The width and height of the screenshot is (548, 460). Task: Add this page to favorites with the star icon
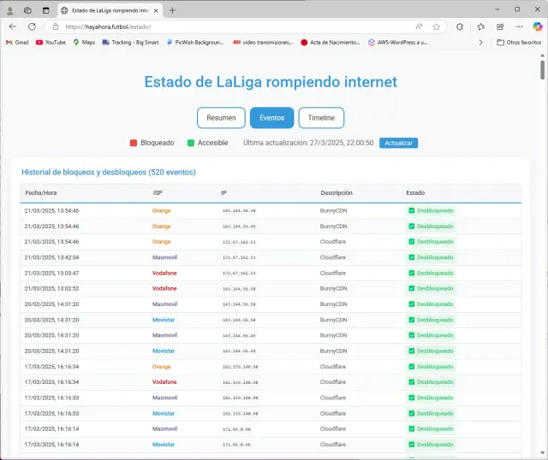point(436,27)
